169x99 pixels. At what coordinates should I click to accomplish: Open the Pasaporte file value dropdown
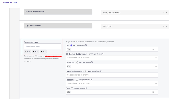coord(112,84)
